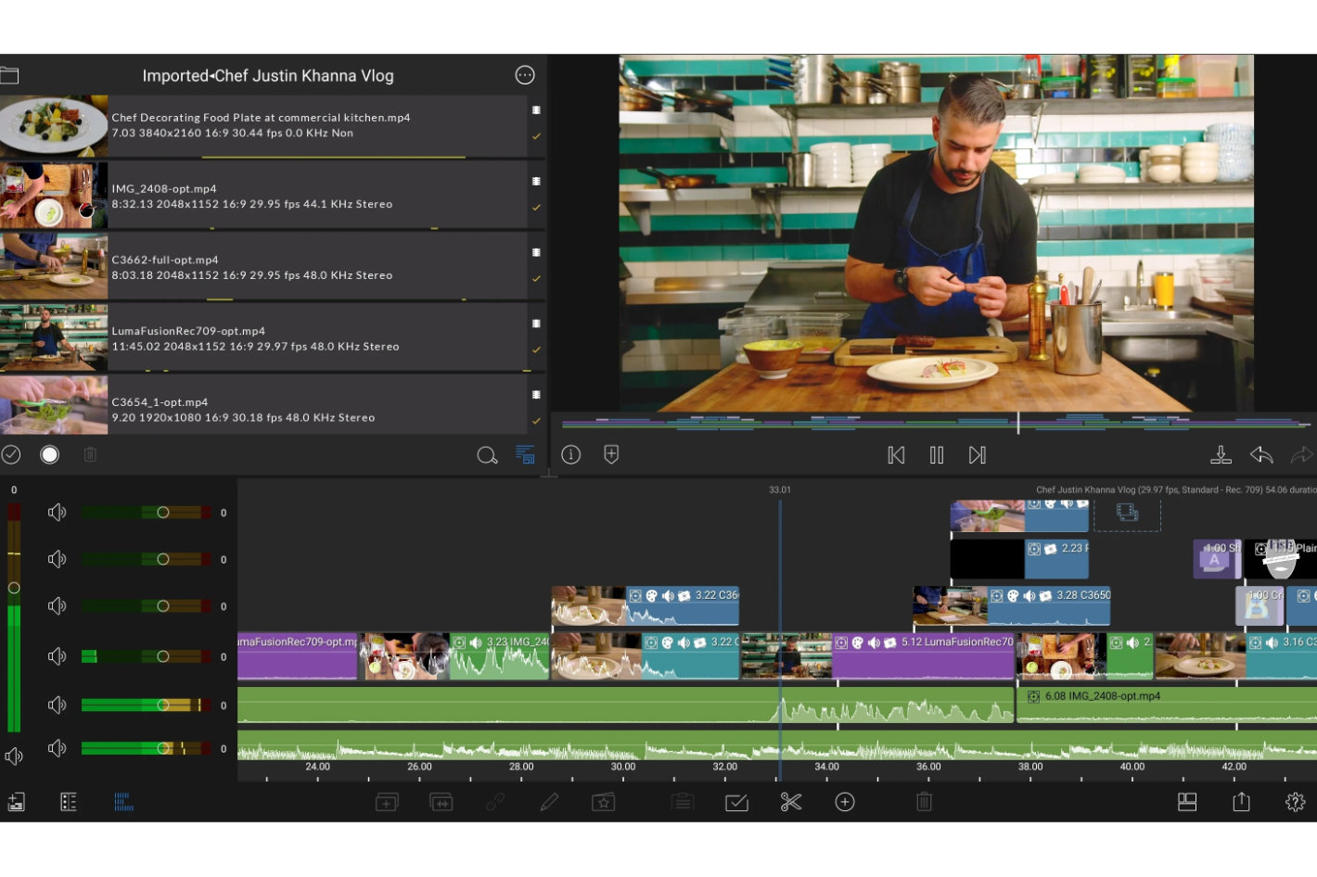Mute the sixth mixer track speaker

[x=58, y=748]
